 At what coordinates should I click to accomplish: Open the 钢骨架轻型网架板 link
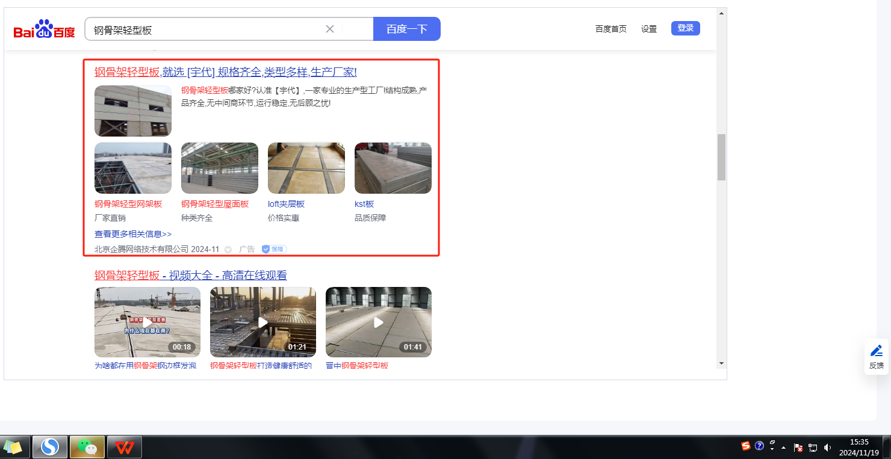[x=128, y=204]
